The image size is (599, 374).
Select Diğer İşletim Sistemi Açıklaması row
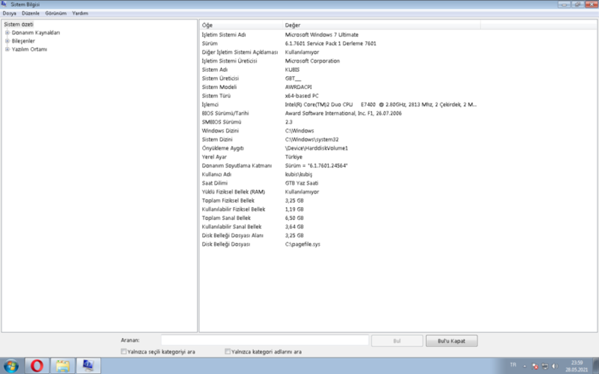(240, 52)
